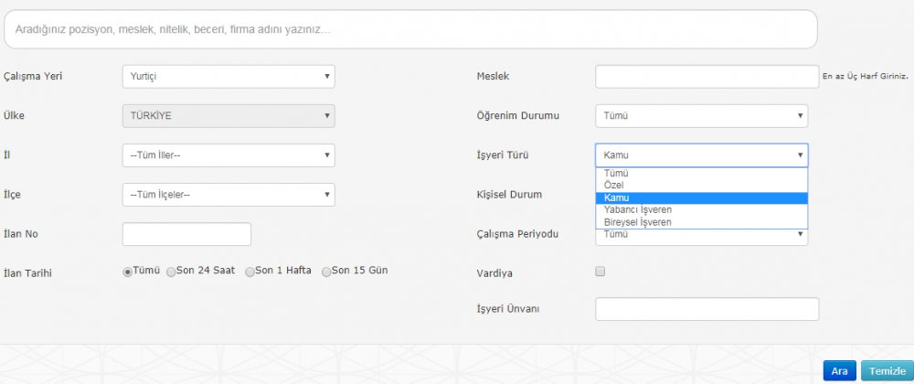The image size is (914, 384).
Task: Click the main job search text box
Action: click(410, 29)
